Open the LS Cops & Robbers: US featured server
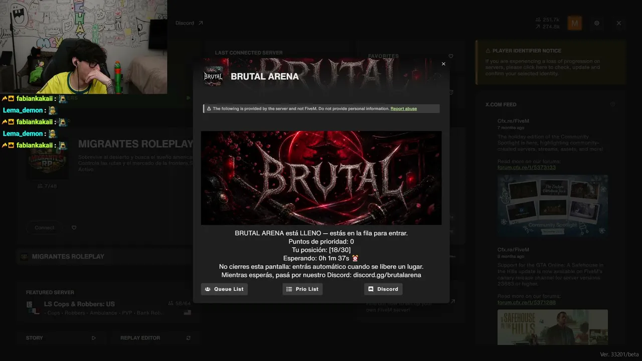 pos(108,308)
